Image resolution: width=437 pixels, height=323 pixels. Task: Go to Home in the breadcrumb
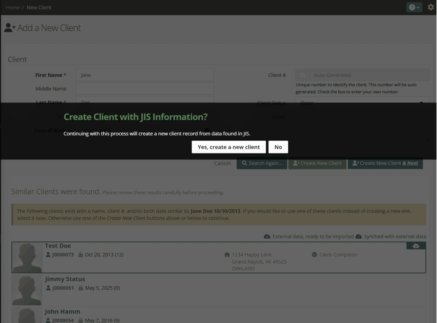click(13, 7)
